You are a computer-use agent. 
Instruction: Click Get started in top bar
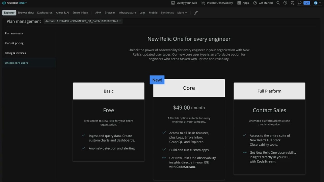click(x=263, y=3)
